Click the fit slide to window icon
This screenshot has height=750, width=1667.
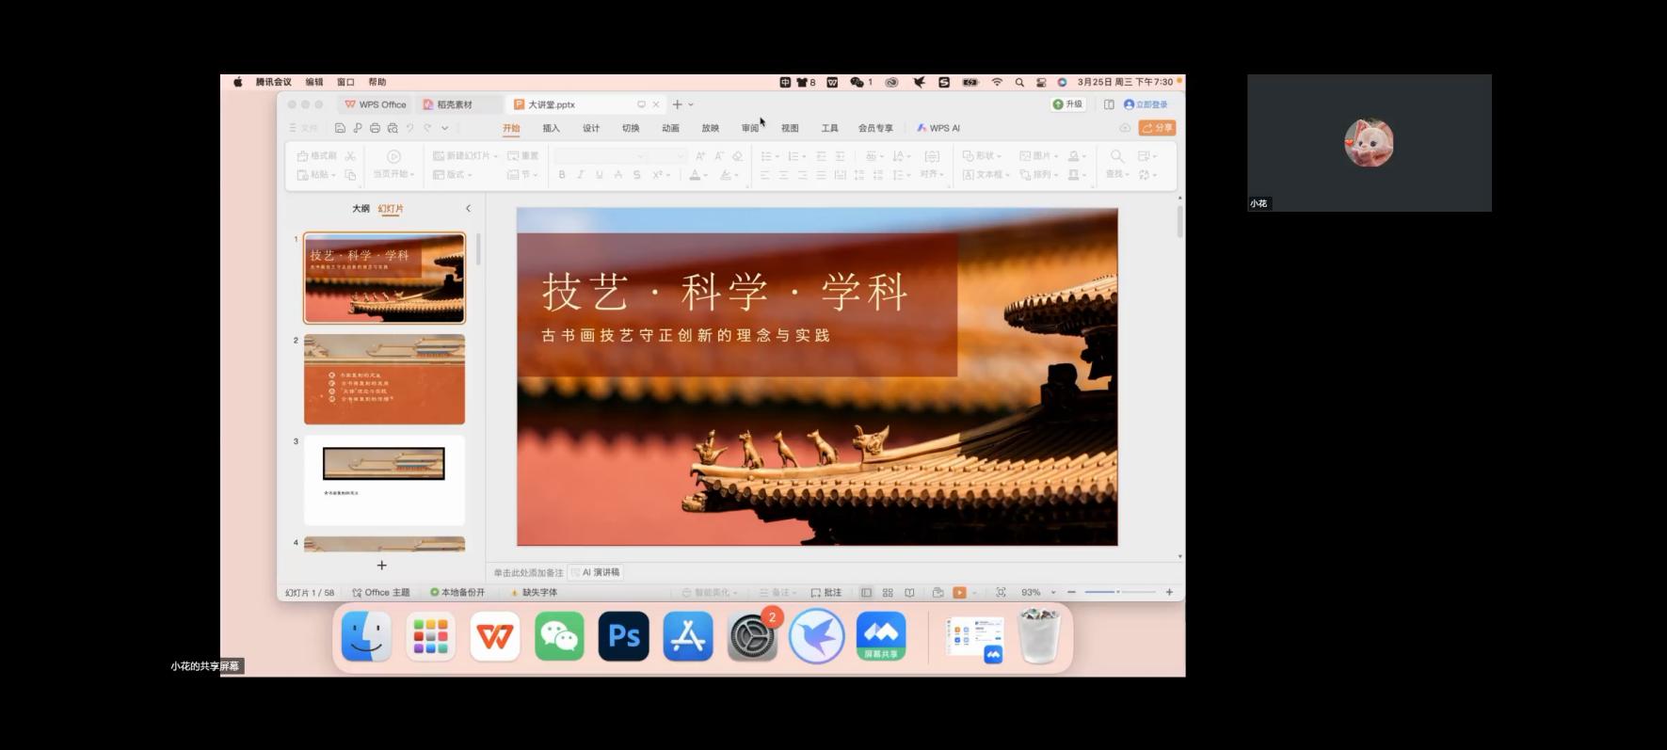pyautogui.click(x=1001, y=593)
